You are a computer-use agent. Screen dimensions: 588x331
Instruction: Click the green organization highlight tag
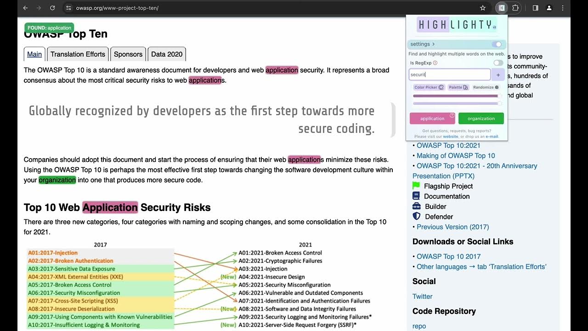pos(481,119)
